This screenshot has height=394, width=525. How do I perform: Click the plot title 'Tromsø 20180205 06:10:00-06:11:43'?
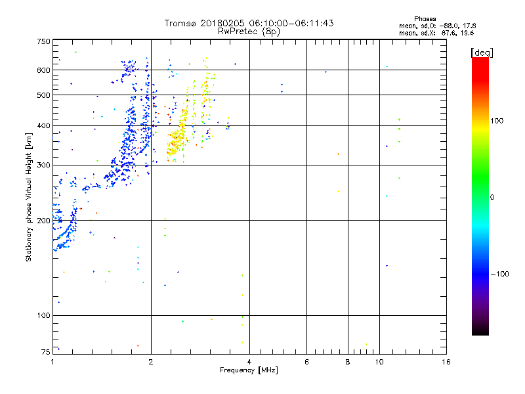(249, 23)
